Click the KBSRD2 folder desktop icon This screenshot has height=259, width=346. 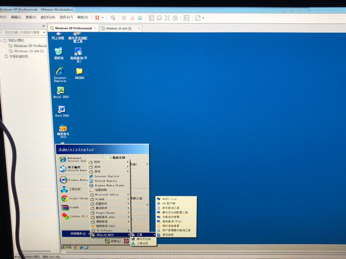click(79, 73)
